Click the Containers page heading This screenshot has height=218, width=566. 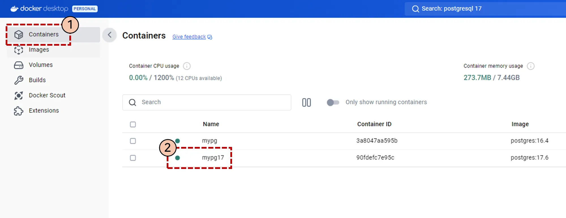coord(144,36)
